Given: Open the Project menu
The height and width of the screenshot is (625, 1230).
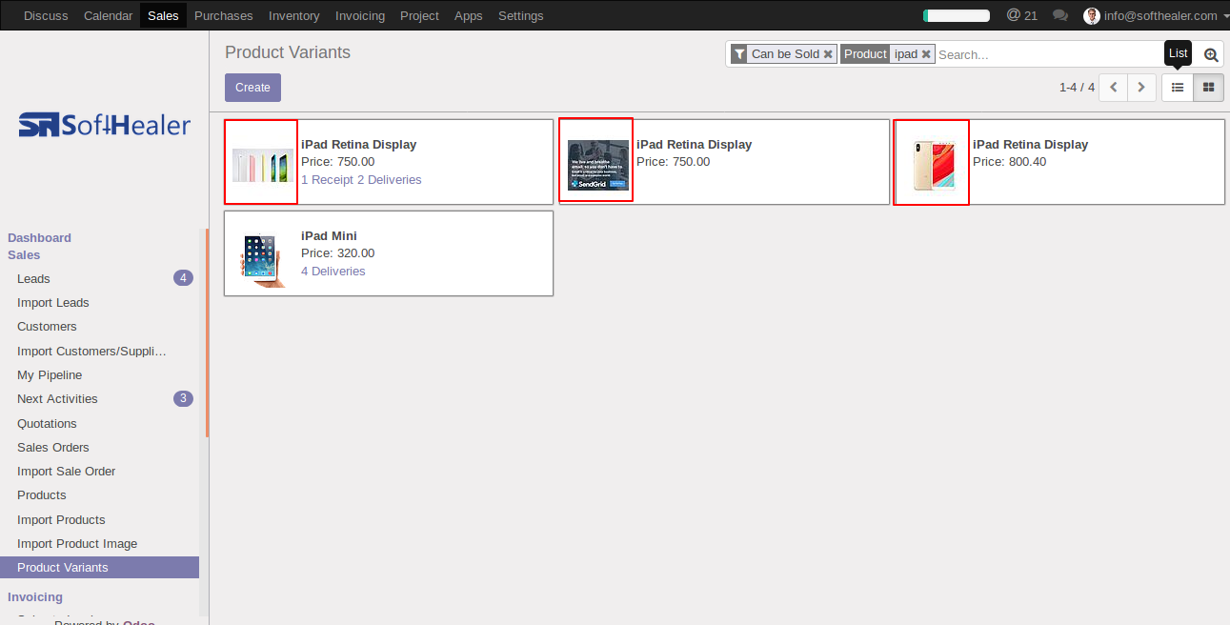Looking at the screenshot, I should (419, 15).
